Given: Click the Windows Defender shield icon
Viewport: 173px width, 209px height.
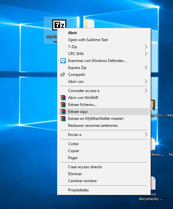Looking at the screenshot, I should coord(63,61).
